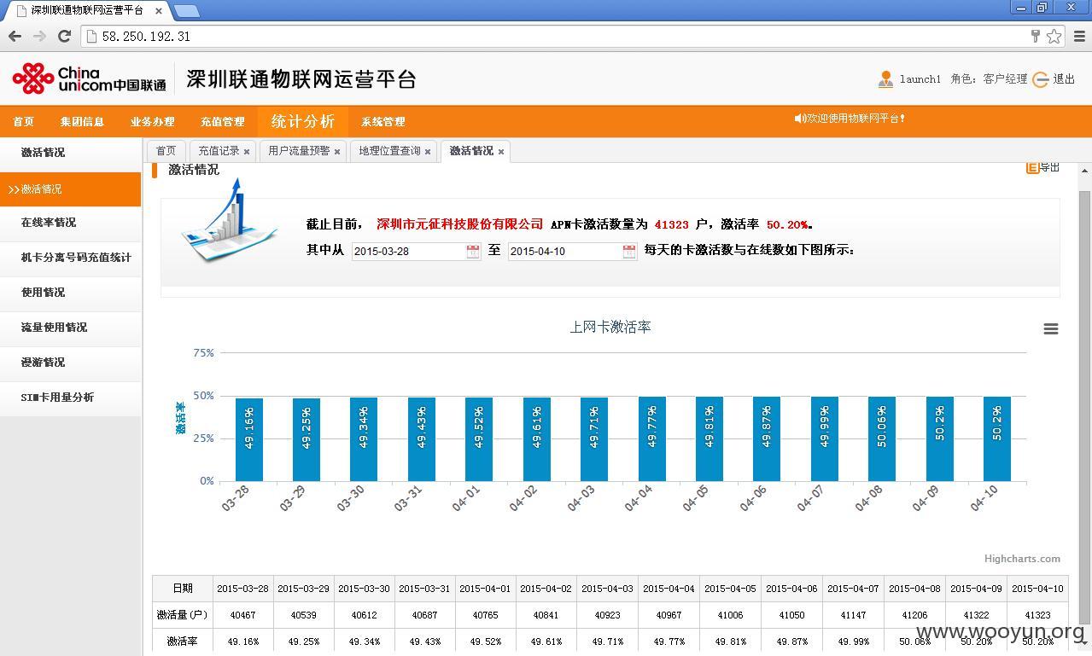Close the 用户流量预警 tab

click(x=337, y=152)
